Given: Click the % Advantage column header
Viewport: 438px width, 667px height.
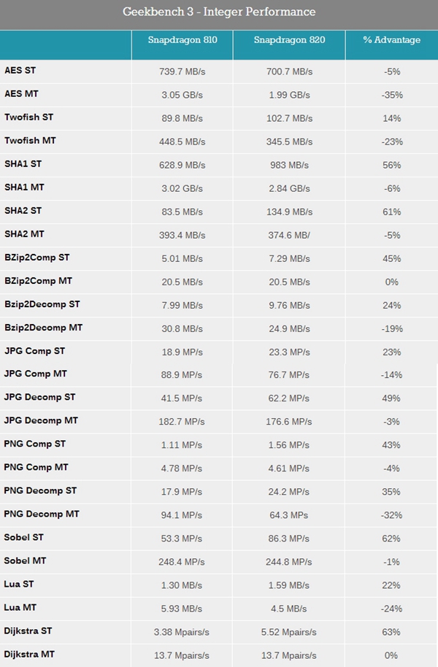Looking at the screenshot, I should pos(391,40).
